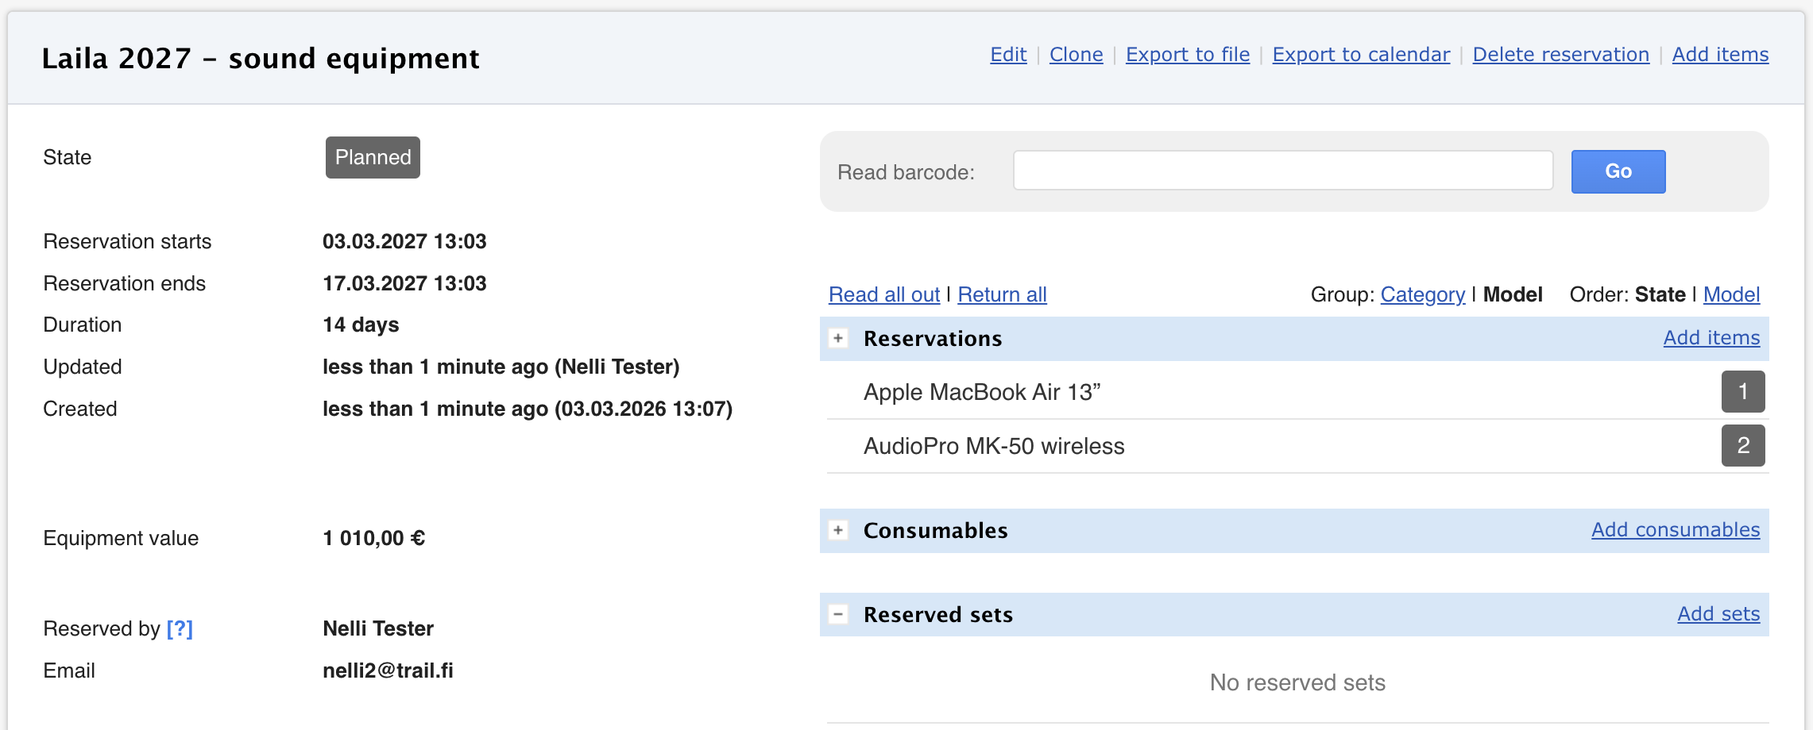Export the reservation to calendar
The image size is (1813, 730).
[1360, 55]
